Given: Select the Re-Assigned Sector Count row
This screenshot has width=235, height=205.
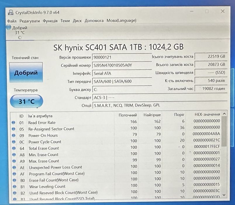Looking at the screenshot, I should (x=116, y=128).
